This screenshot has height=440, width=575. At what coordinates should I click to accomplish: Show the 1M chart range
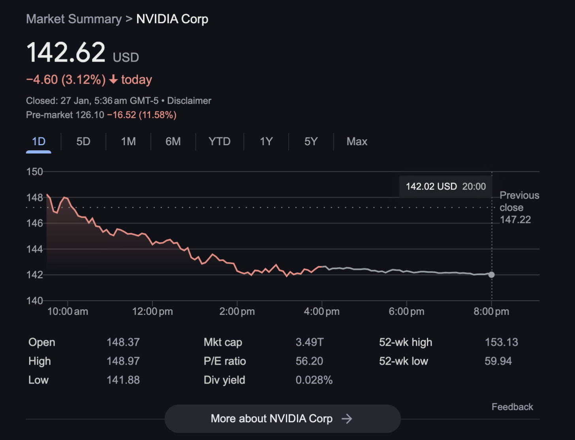coord(128,142)
